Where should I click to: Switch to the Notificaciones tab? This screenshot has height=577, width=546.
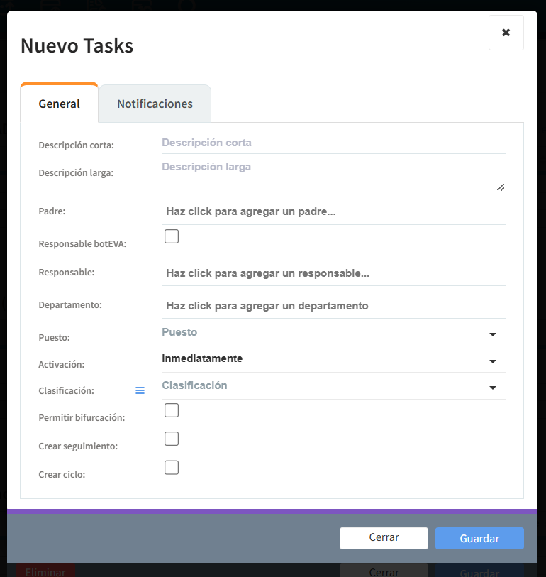pyautogui.click(x=155, y=104)
